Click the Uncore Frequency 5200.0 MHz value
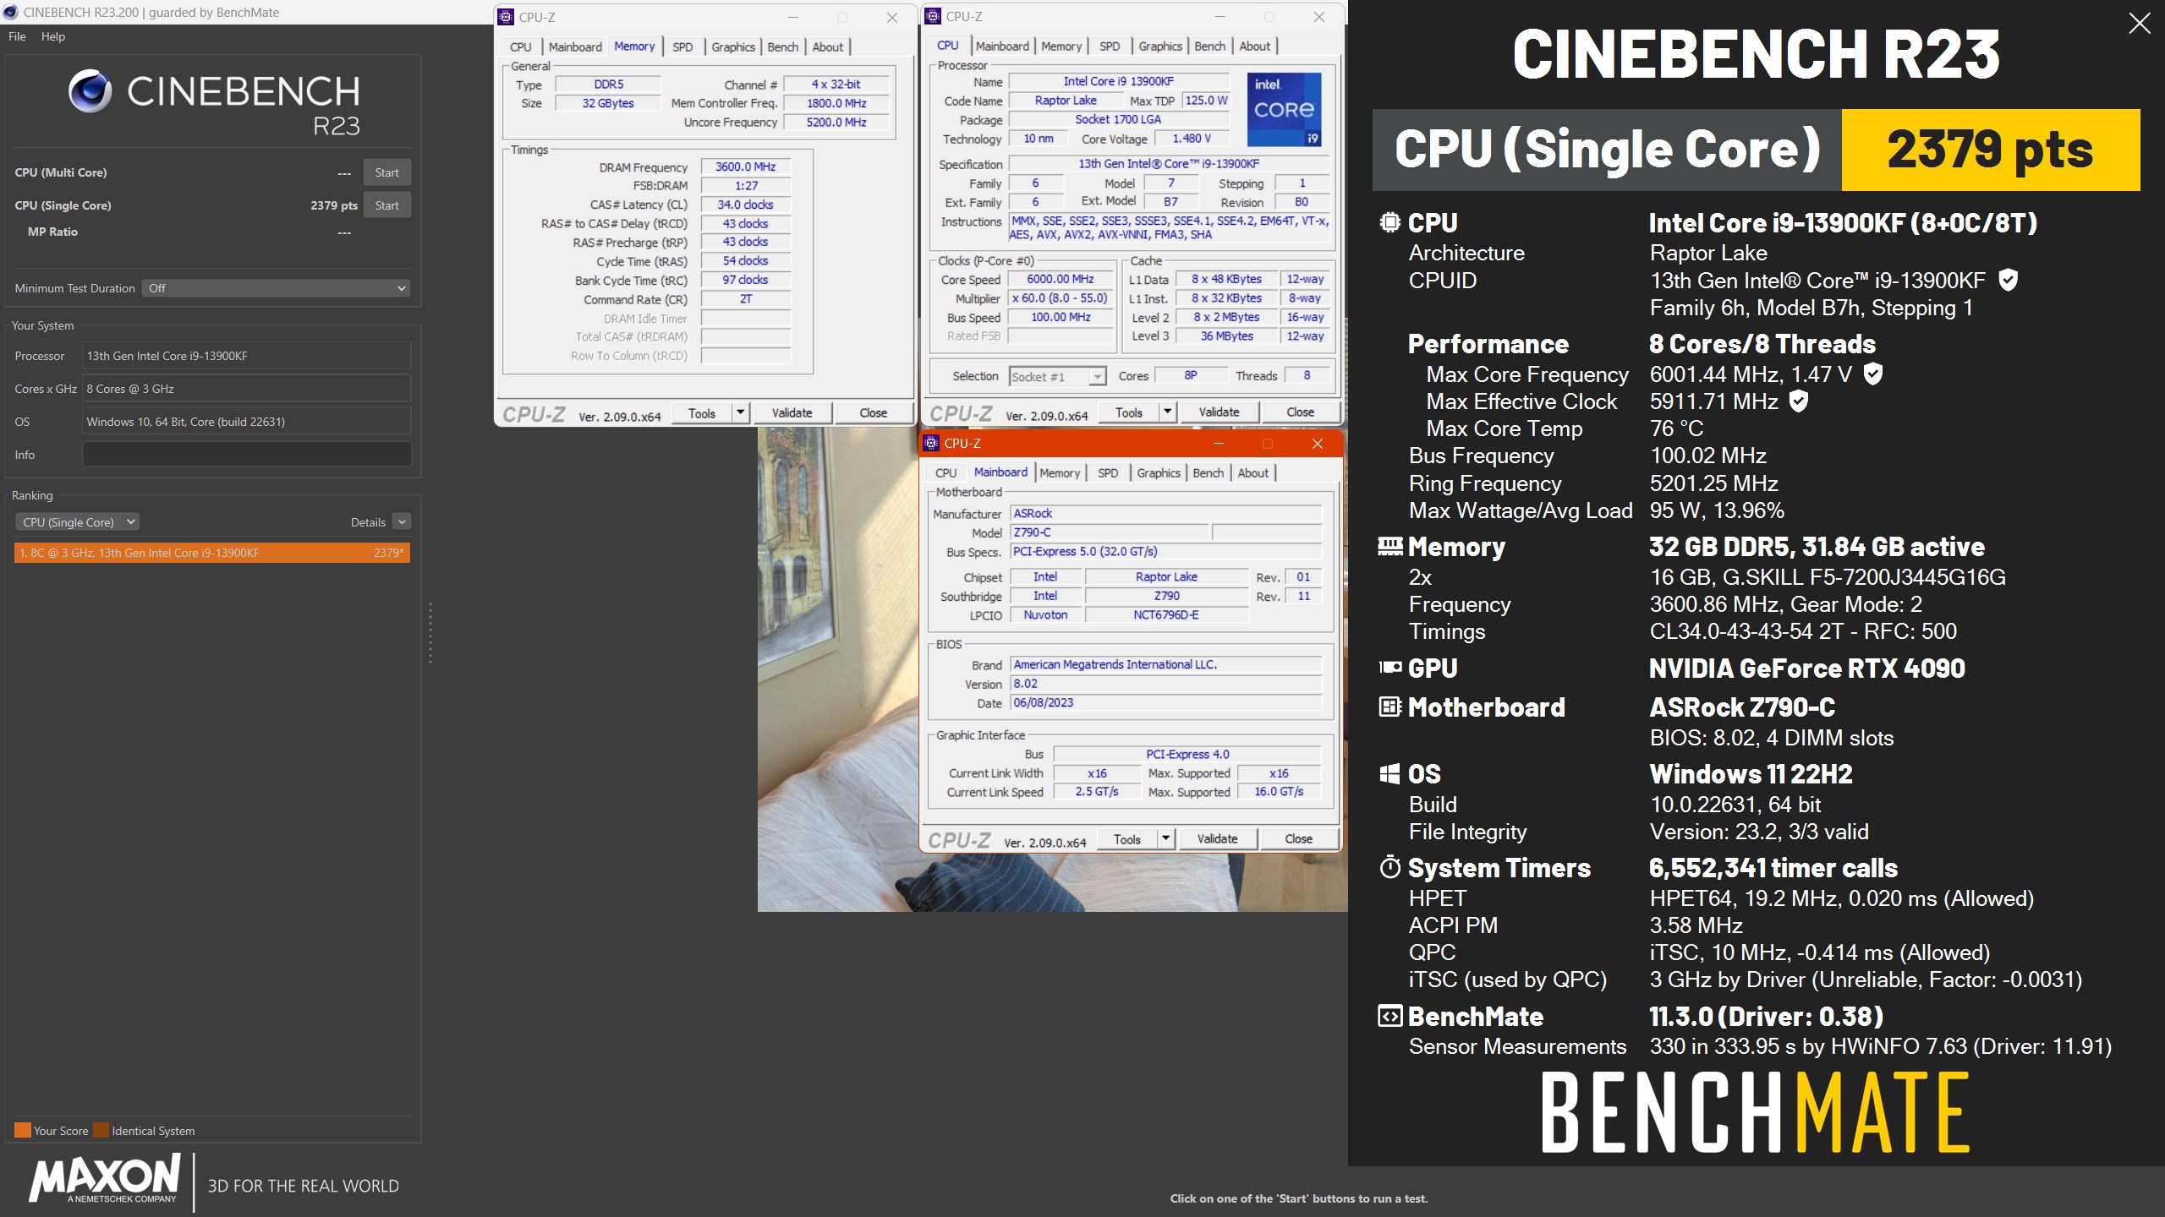This screenshot has width=2165, height=1217. coord(836,123)
